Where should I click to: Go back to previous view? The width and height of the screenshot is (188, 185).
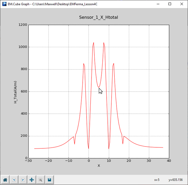[14, 179]
